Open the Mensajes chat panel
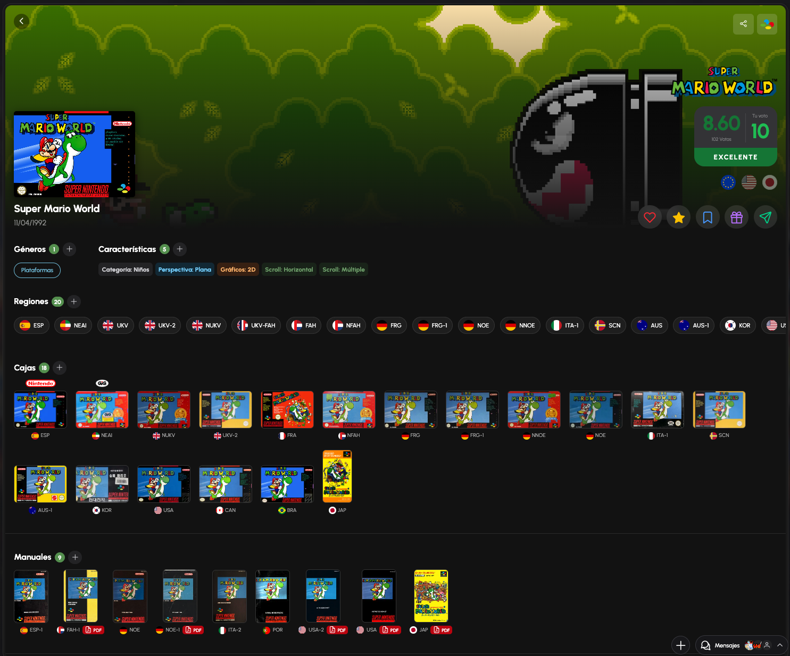The width and height of the screenshot is (790, 656). 727,645
